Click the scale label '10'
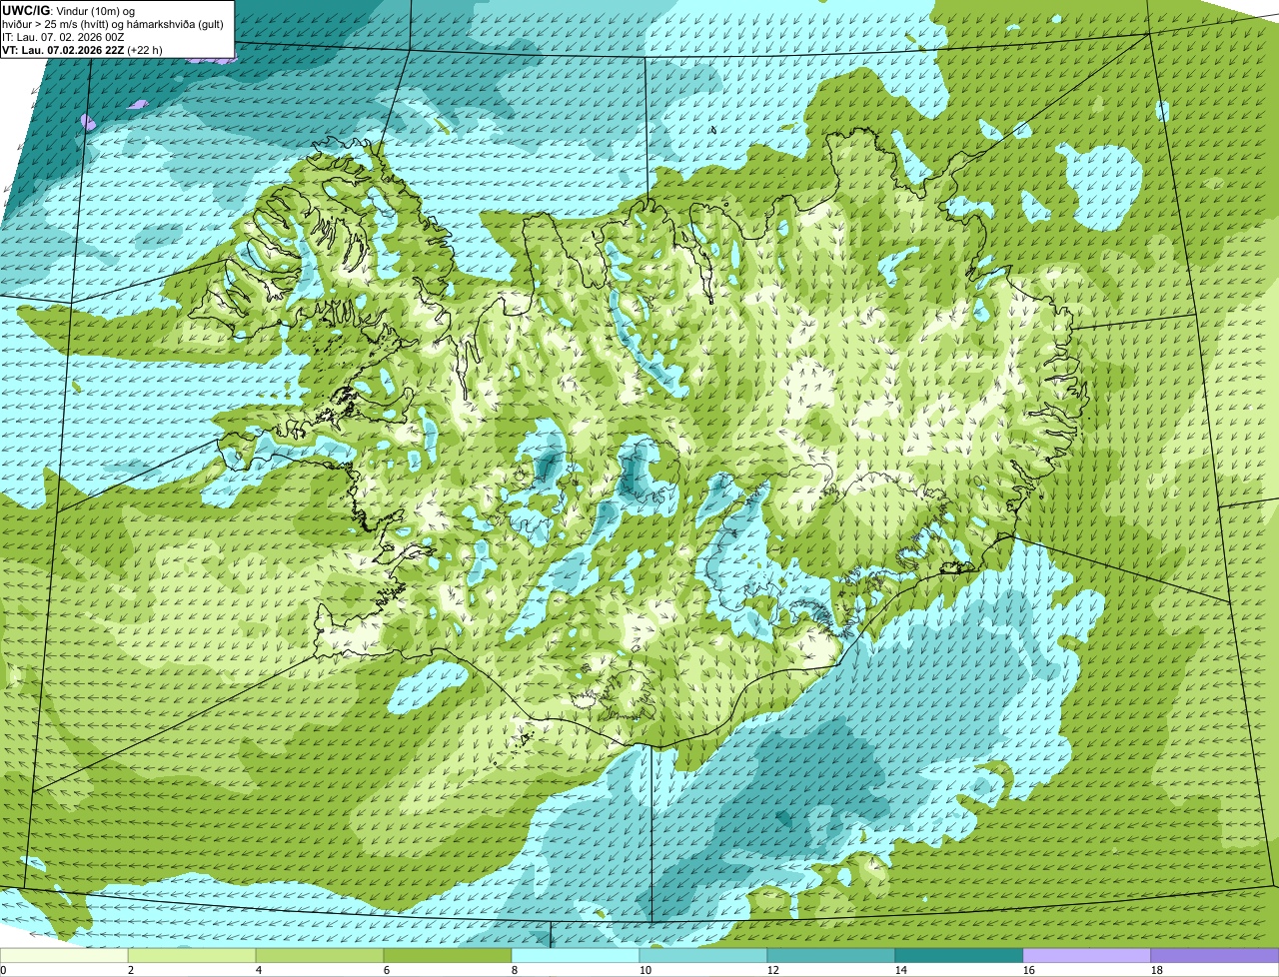Viewport: 1279px width, 977px height. (x=644, y=970)
